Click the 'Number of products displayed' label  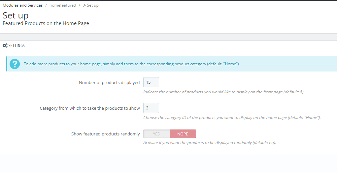click(x=109, y=83)
